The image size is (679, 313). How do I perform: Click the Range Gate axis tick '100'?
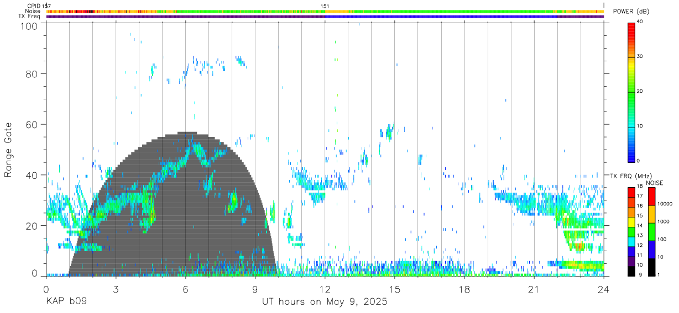pos(29,25)
